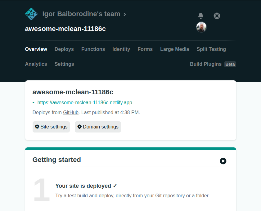261x211 pixels.
Task: Click the Getting started heading
Action: coord(57,160)
